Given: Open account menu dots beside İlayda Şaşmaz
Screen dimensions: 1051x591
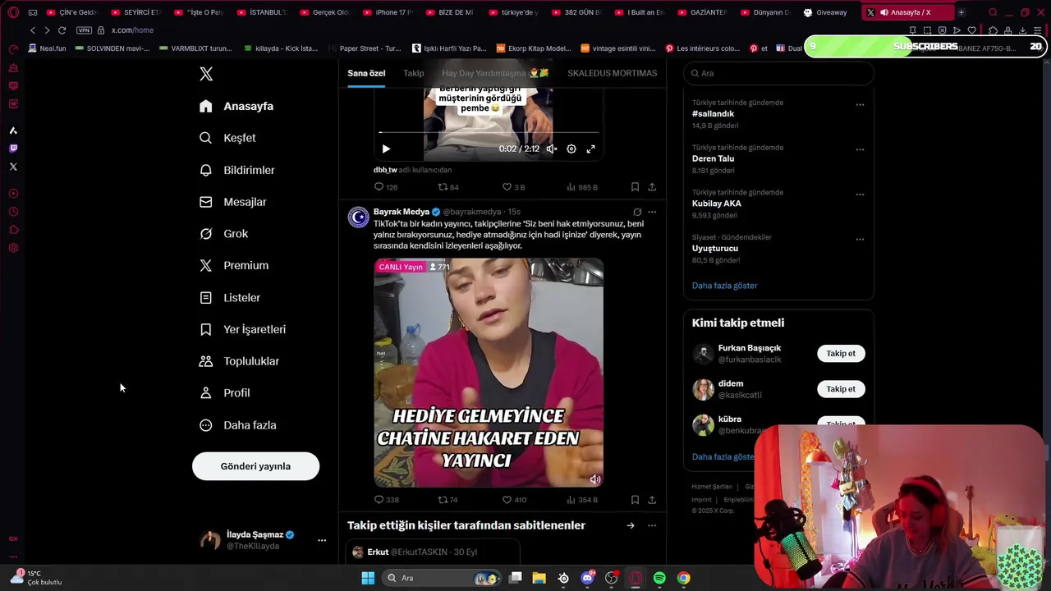Looking at the screenshot, I should 322,540.
